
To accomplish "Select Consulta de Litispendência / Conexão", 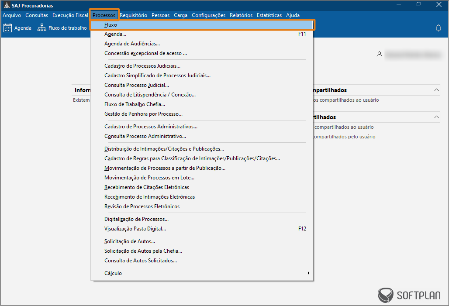I will (x=202, y=95).
